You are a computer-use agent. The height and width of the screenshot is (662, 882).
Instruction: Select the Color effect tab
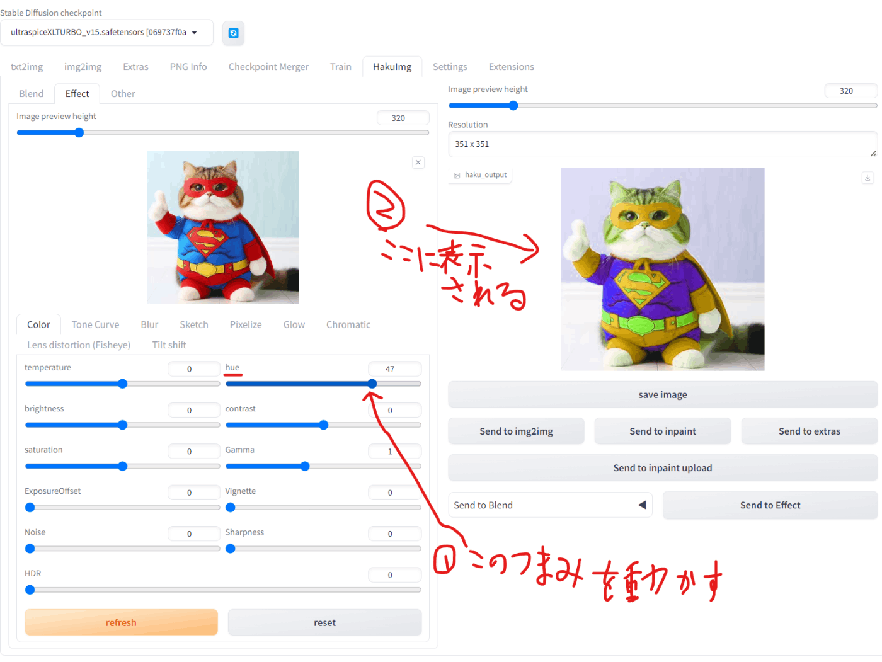38,325
